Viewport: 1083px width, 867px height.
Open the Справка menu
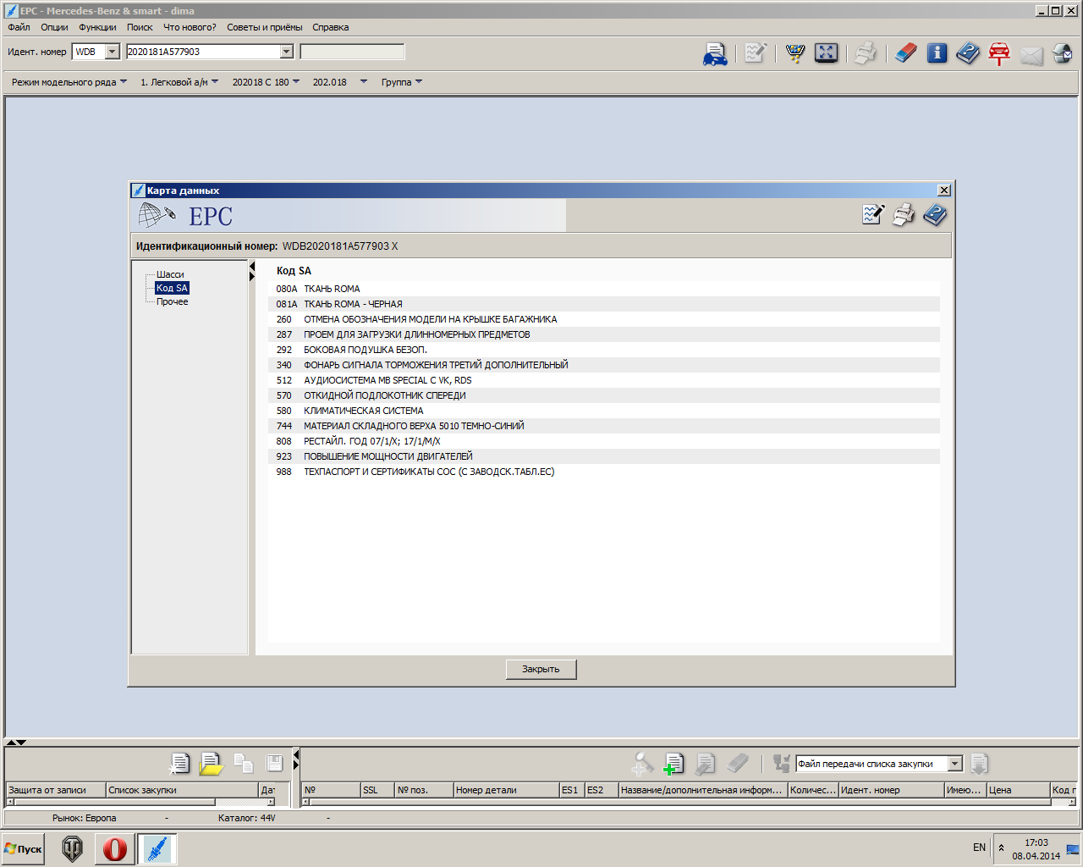pos(331,27)
